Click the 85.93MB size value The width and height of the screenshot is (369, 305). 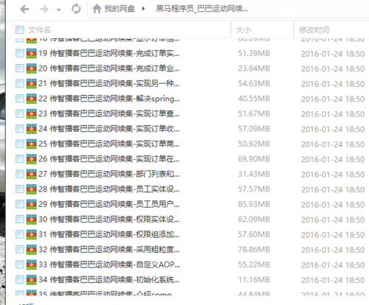[x=254, y=204]
